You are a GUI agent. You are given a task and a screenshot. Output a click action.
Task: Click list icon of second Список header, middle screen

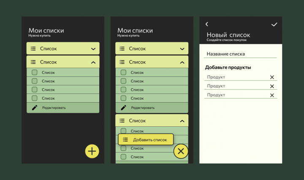click(x=122, y=62)
